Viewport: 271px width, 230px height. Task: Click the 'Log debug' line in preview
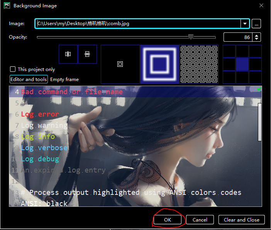(40, 159)
